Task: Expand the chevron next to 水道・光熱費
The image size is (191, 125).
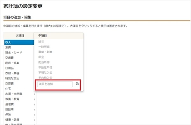Action: point(35,94)
